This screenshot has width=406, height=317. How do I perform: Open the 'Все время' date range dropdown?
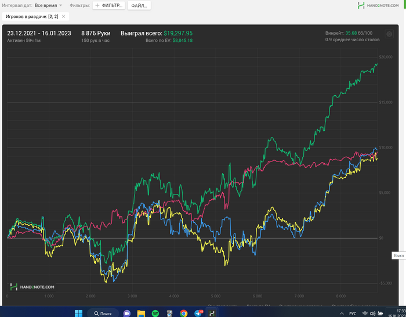(x=48, y=5)
